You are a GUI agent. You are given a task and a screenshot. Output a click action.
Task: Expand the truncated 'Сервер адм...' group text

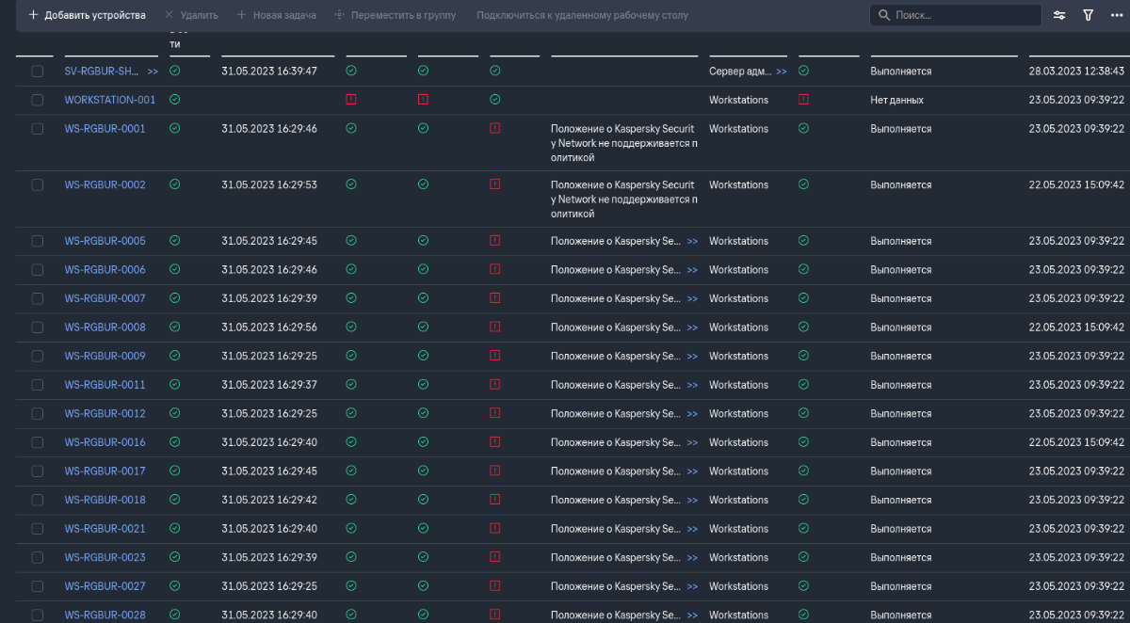point(781,72)
